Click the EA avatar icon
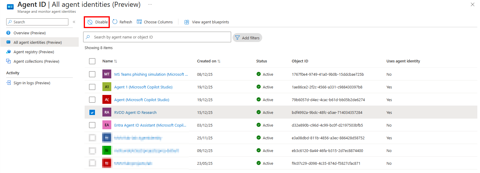480x173 pixels. pyautogui.click(x=107, y=125)
